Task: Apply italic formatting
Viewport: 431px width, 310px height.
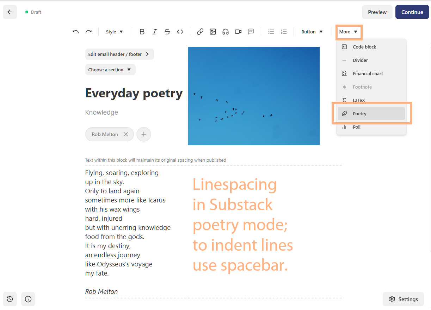Action: pos(154,32)
